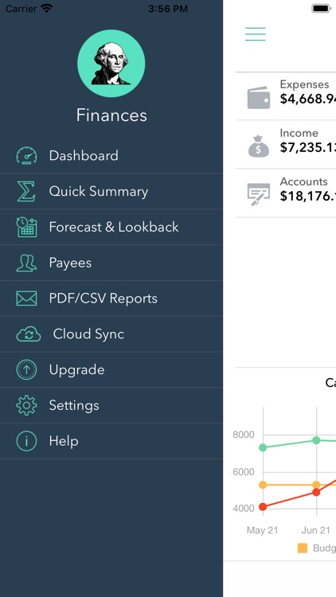336x597 pixels.
Task: Click the Quick Summary sigma icon
Action: tap(26, 191)
